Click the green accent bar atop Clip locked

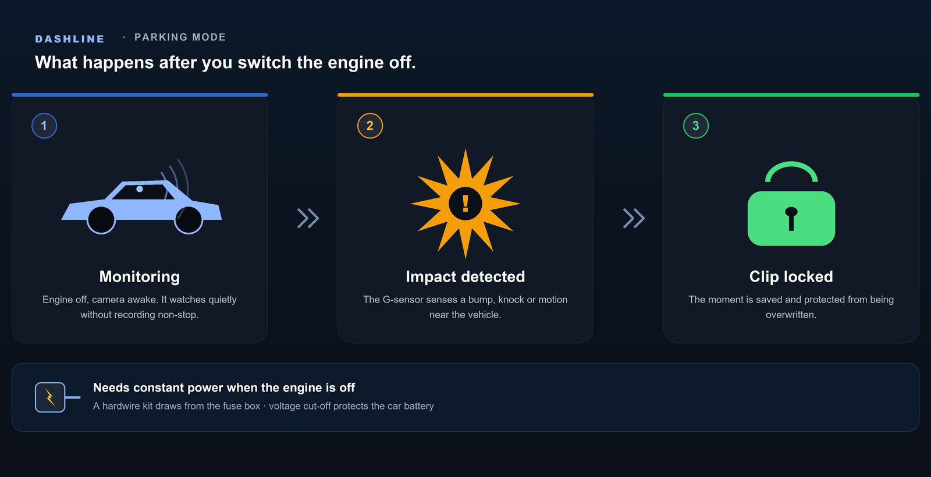click(791, 95)
